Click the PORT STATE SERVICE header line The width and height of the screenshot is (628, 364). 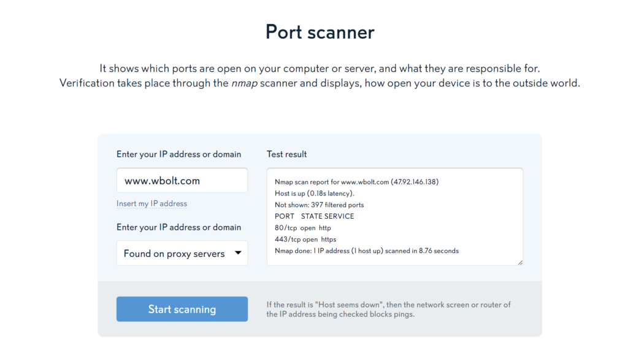point(314,216)
